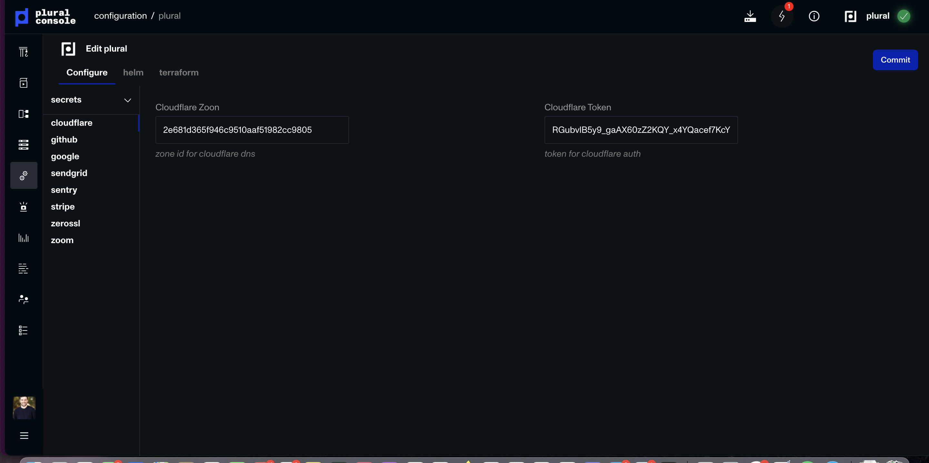Click the download/install icon in header

pyautogui.click(x=750, y=16)
